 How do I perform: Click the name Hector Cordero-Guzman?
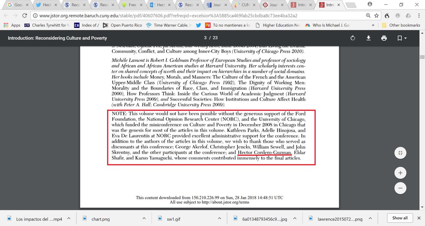(x=265, y=152)
